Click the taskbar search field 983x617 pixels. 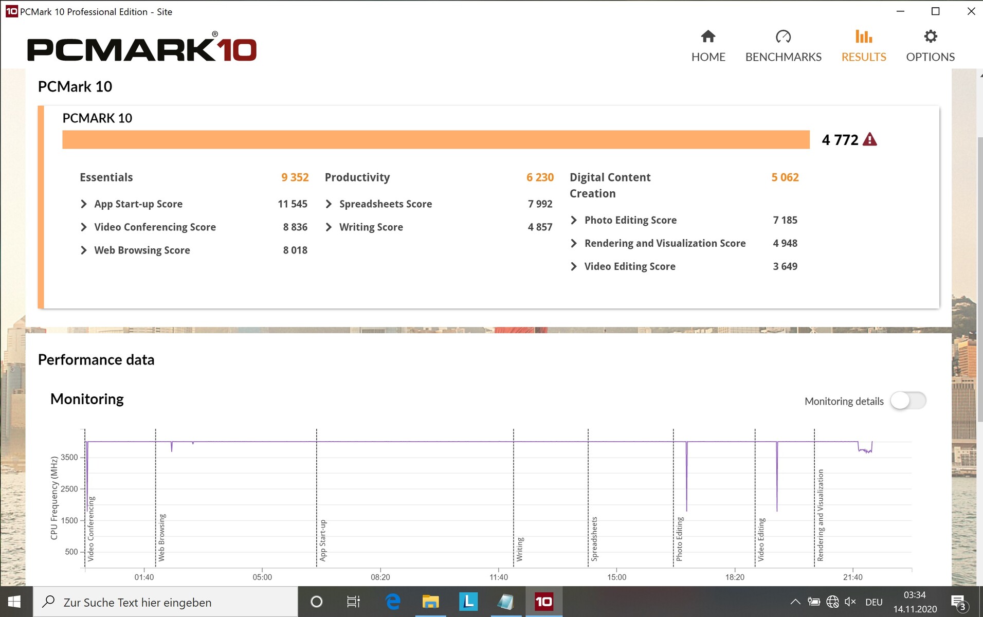(x=166, y=602)
